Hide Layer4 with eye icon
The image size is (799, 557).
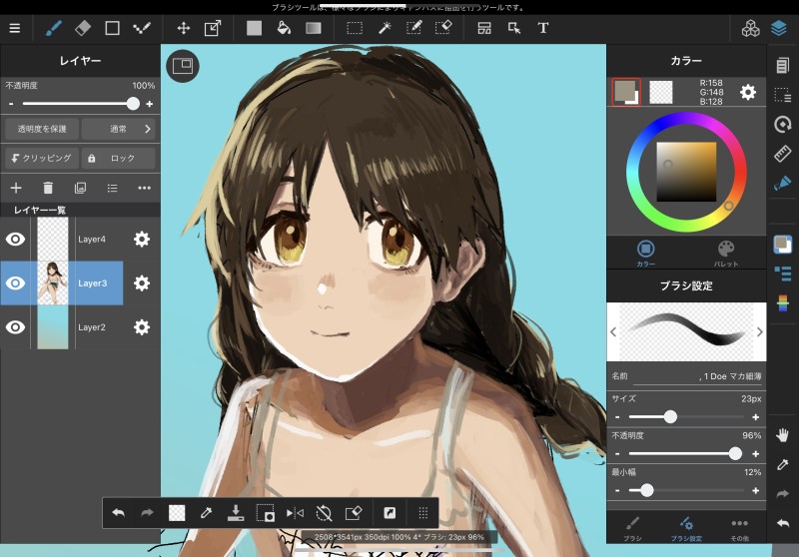(x=15, y=239)
